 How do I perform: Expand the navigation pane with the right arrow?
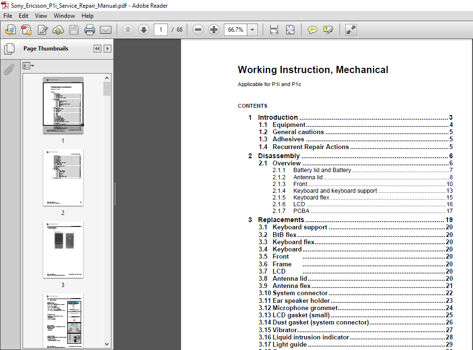(108, 49)
